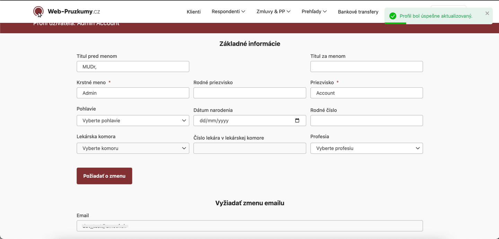
Task: Go to Bankové transfery
Action: 358,12
